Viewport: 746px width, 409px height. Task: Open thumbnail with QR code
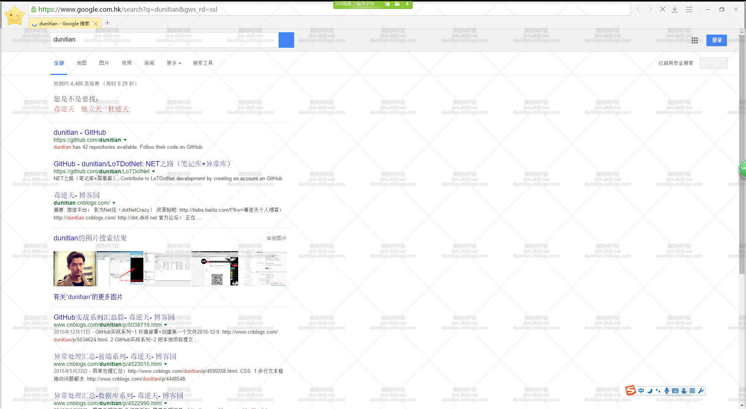[x=215, y=268]
